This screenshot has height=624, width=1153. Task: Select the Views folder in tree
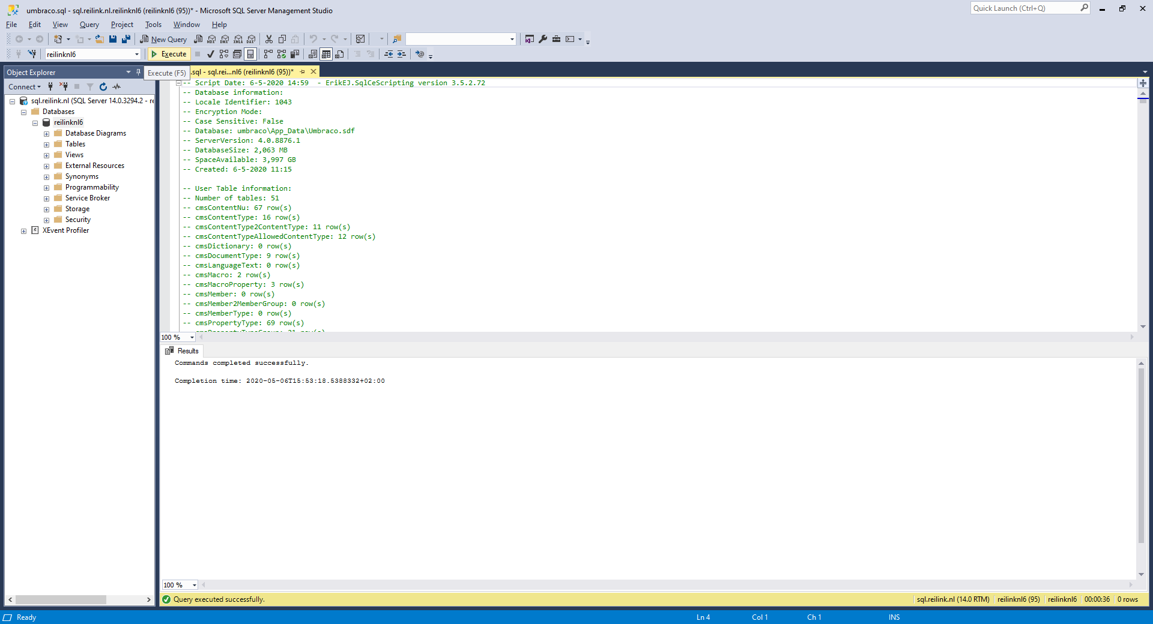[x=74, y=155]
